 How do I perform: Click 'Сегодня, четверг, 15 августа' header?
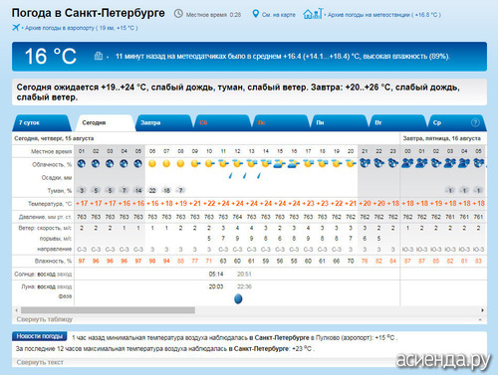54,138
